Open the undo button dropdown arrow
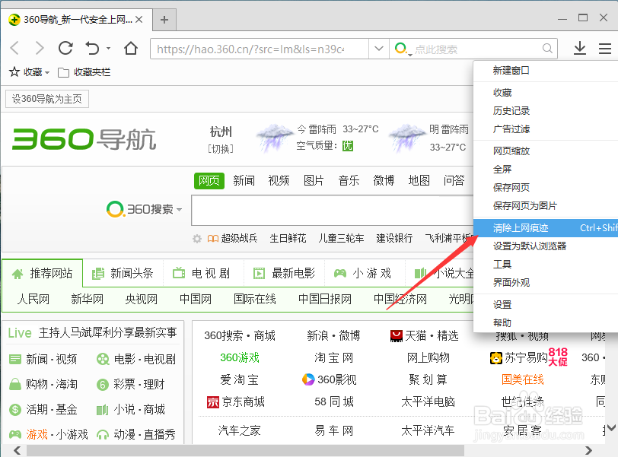This screenshot has width=618, height=457. click(108, 49)
